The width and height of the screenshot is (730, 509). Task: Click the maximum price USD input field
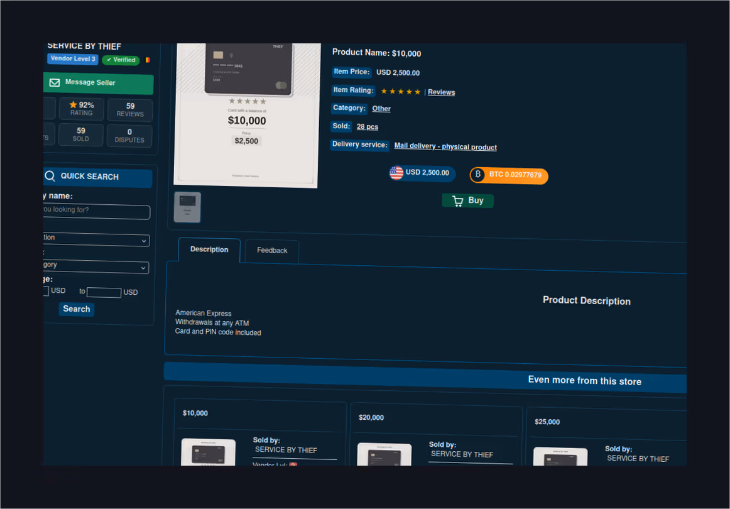tap(104, 292)
